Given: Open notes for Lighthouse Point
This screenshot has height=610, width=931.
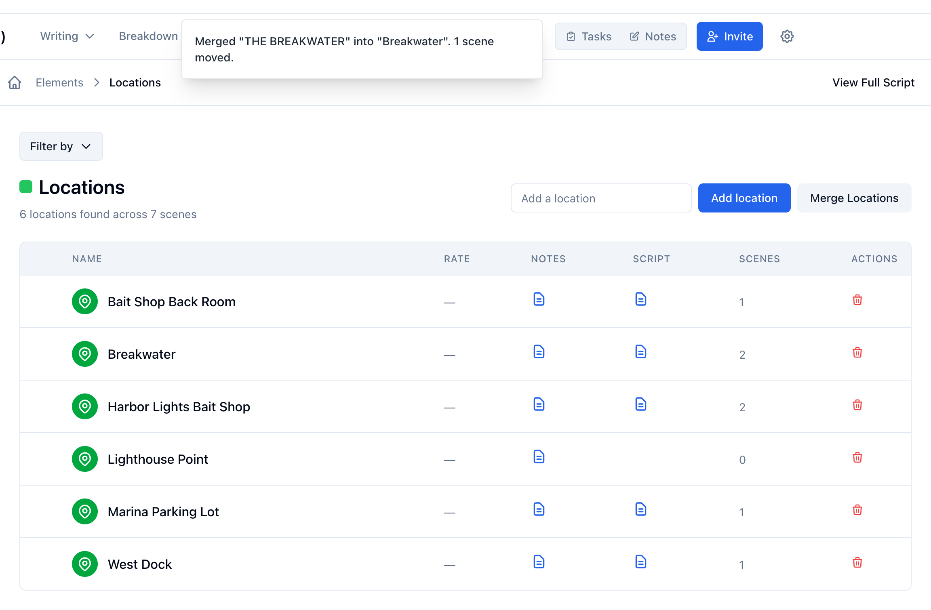Looking at the screenshot, I should coord(539,457).
